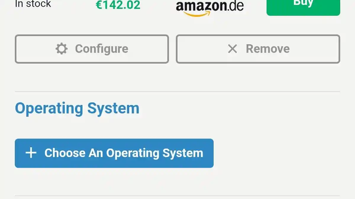
Task: Click the In stock availability text
Action: (x=33, y=4)
